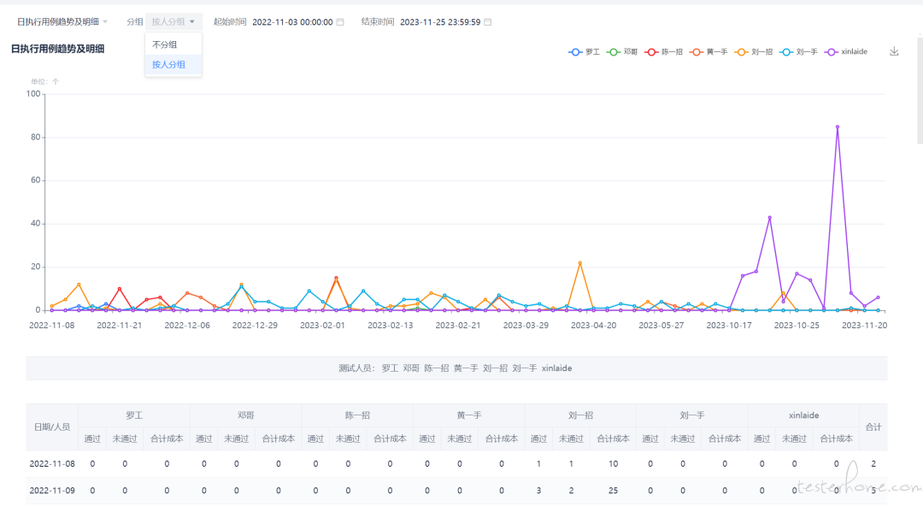Hide the xinlaide legend series
The width and height of the screenshot is (923, 506).
coord(846,52)
